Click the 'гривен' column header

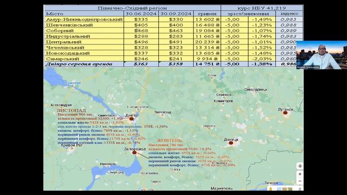[207, 14]
